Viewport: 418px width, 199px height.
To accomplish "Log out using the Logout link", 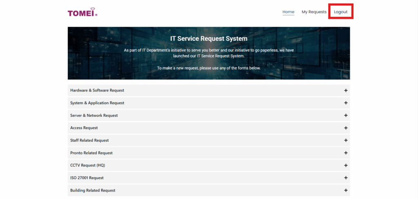I will point(340,12).
